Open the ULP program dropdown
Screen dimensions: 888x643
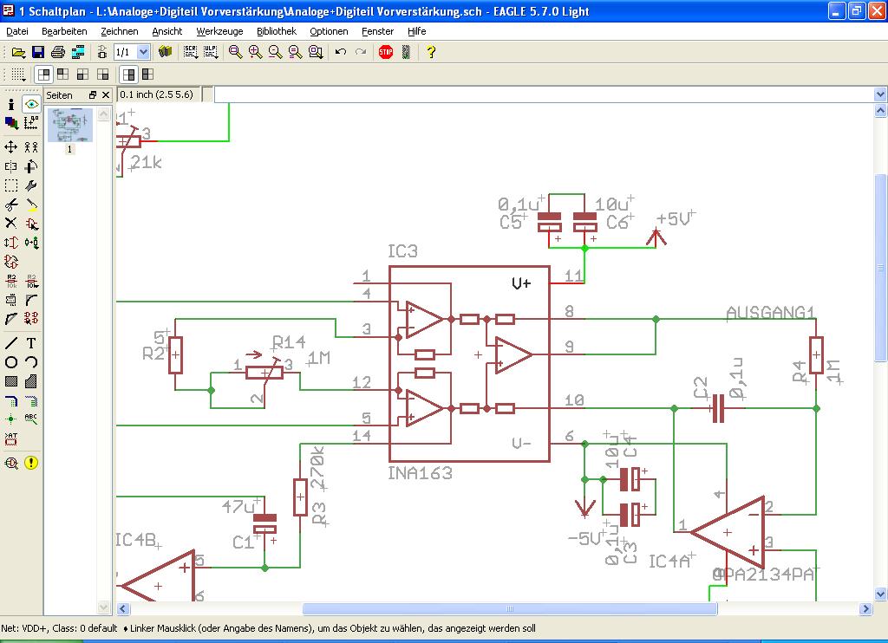coord(211,52)
